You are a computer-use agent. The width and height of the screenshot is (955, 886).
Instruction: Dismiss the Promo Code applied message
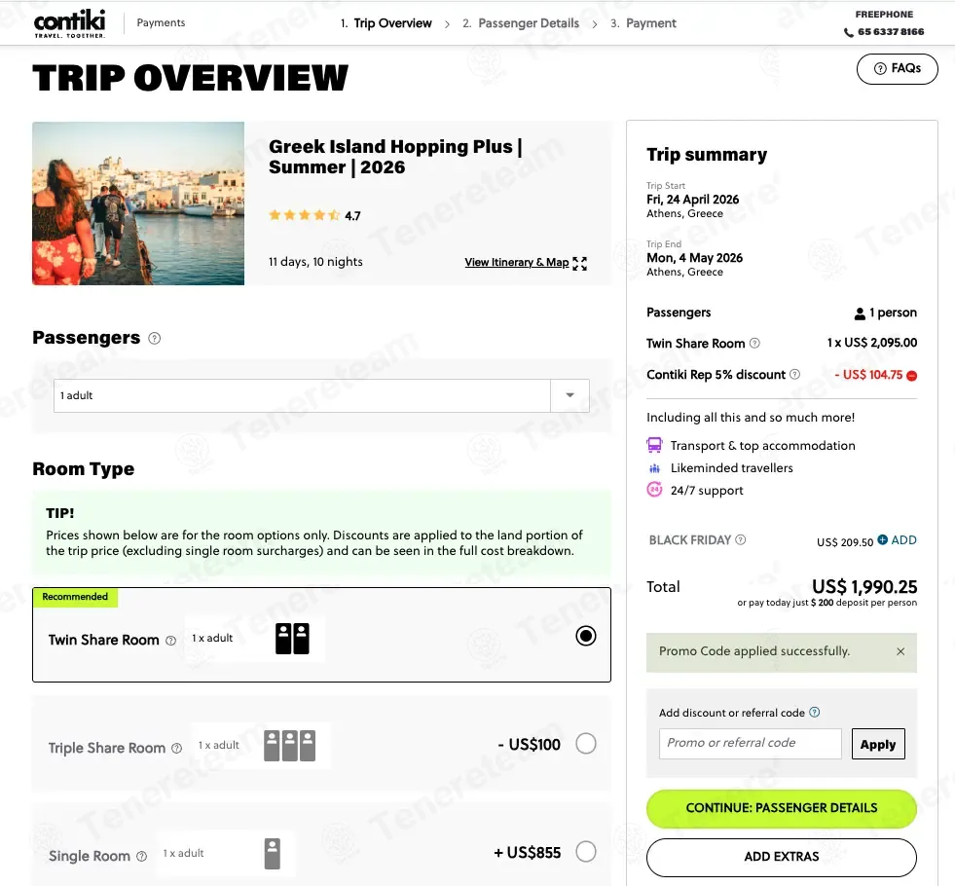coord(900,651)
